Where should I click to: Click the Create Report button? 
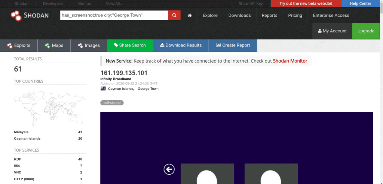pyautogui.click(x=233, y=45)
